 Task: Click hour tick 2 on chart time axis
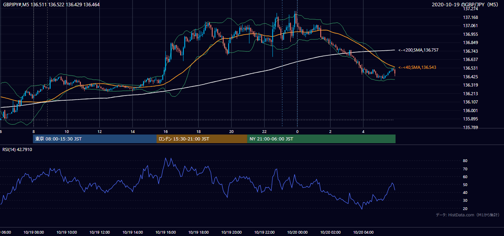point(330,131)
